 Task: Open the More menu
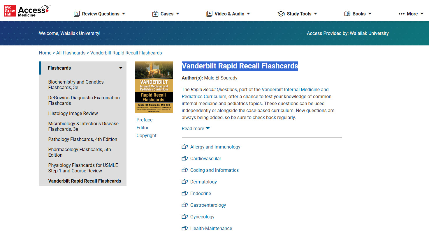tap(411, 14)
